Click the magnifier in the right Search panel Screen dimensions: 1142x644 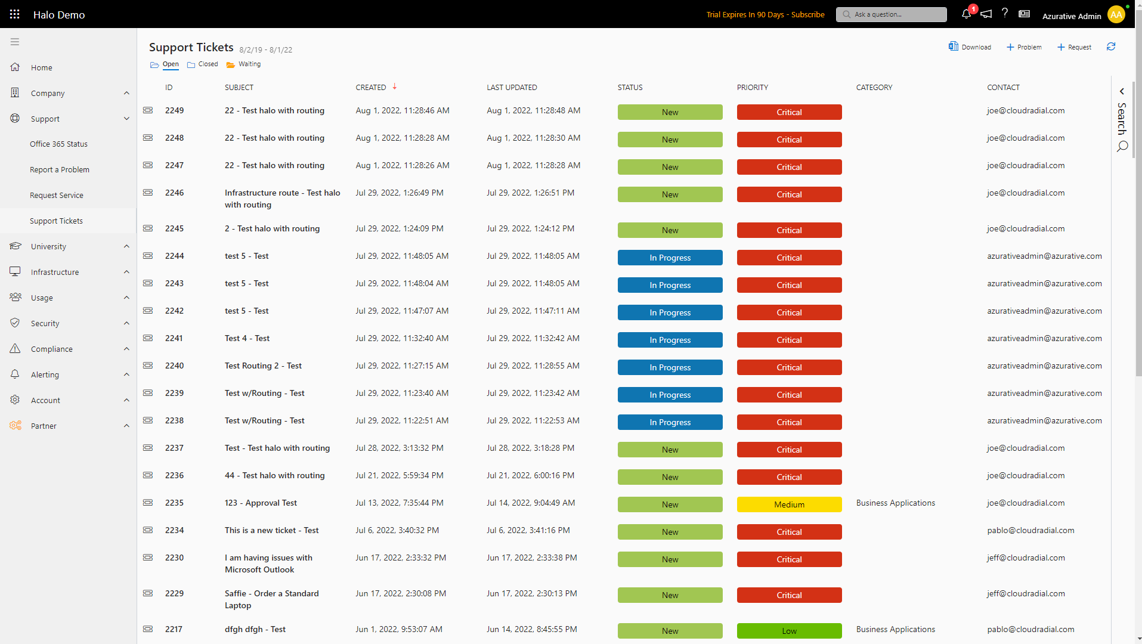point(1122,147)
